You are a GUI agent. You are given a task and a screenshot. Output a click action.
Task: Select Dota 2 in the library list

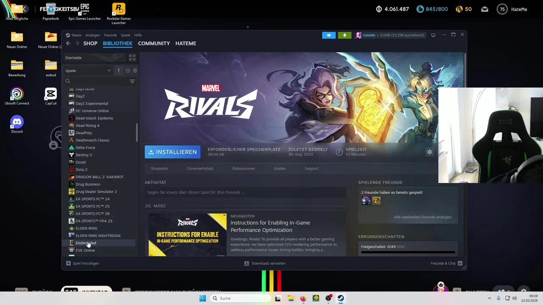(81, 169)
